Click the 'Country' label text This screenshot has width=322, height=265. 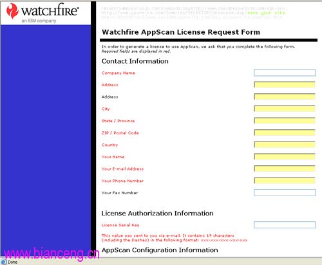click(109, 145)
